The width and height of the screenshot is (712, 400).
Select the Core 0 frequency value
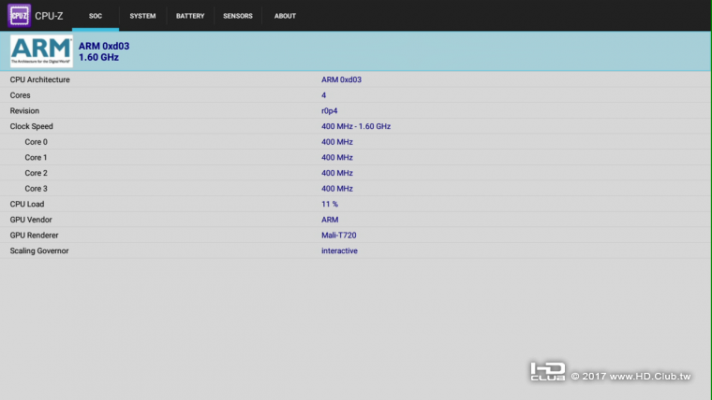(337, 142)
